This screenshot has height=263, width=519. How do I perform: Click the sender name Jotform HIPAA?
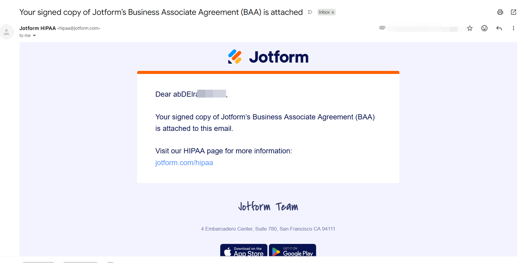[x=38, y=28]
